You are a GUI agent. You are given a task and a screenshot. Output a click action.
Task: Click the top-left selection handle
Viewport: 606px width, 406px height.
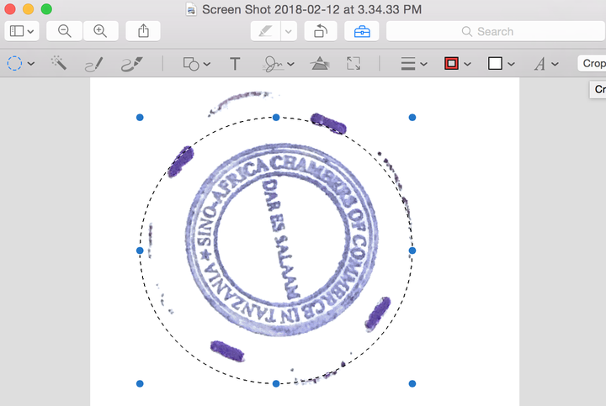coord(140,118)
